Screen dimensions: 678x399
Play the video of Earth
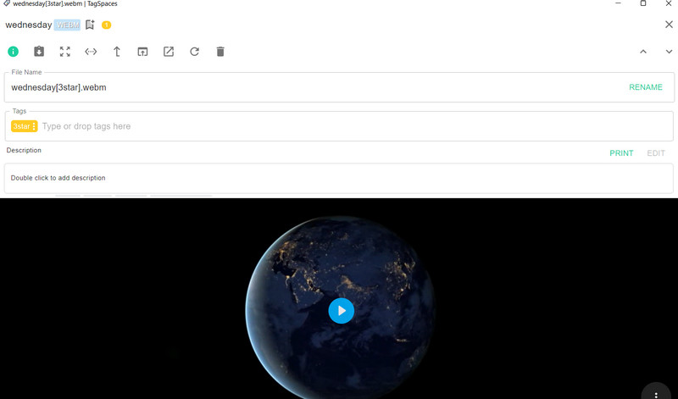[x=341, y=311]
